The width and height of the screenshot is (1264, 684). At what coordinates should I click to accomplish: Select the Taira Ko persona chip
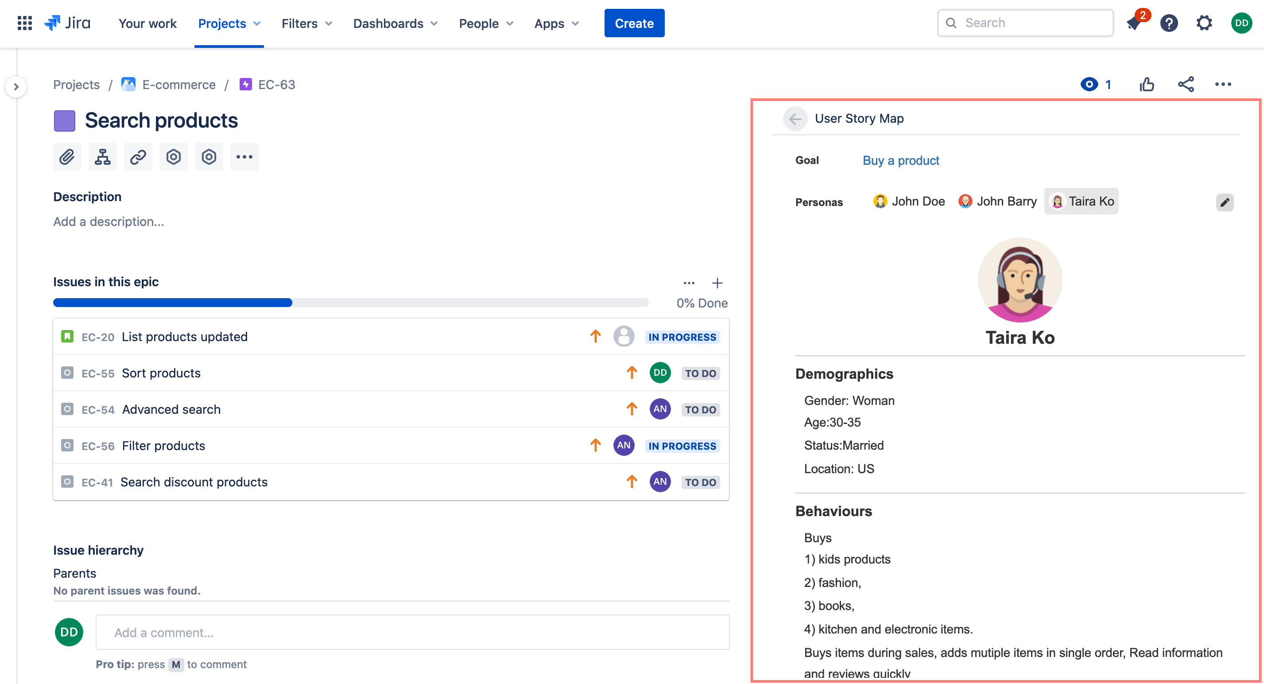pyautogui.click(x=1082, y=201)
